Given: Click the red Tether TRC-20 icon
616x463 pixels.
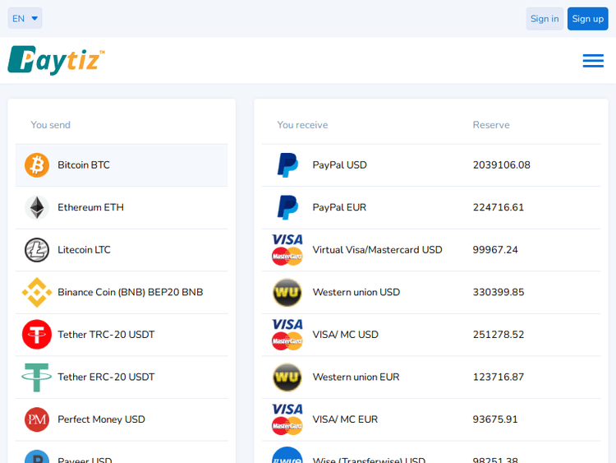Looking at the screenshot, I should pyautogui.click(x=37, y=335).
